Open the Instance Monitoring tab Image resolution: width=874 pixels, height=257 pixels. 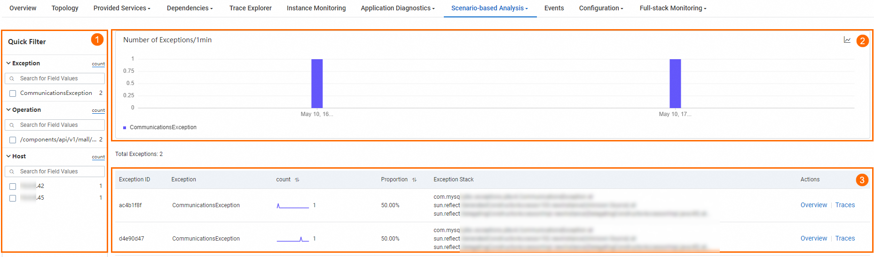(316, 8)
